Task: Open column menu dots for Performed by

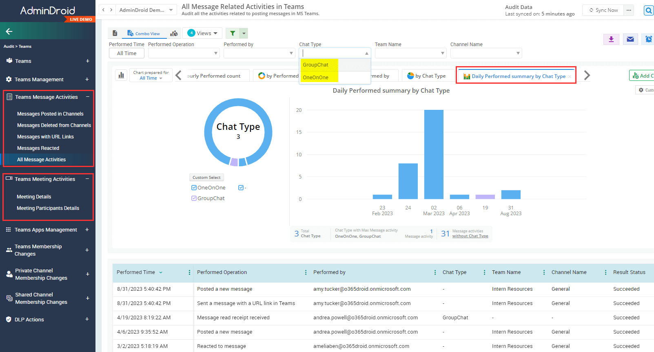Action: 435,272
